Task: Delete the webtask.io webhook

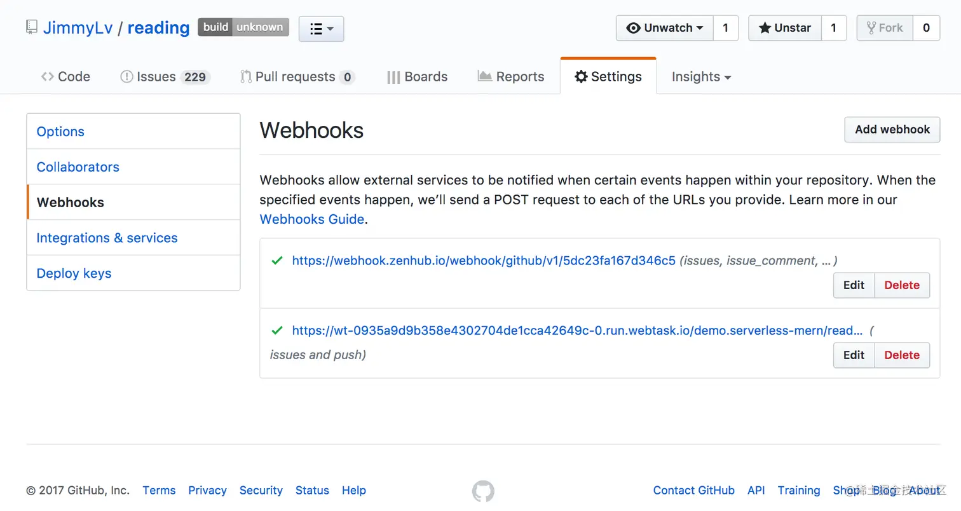Action: (902, 355)
